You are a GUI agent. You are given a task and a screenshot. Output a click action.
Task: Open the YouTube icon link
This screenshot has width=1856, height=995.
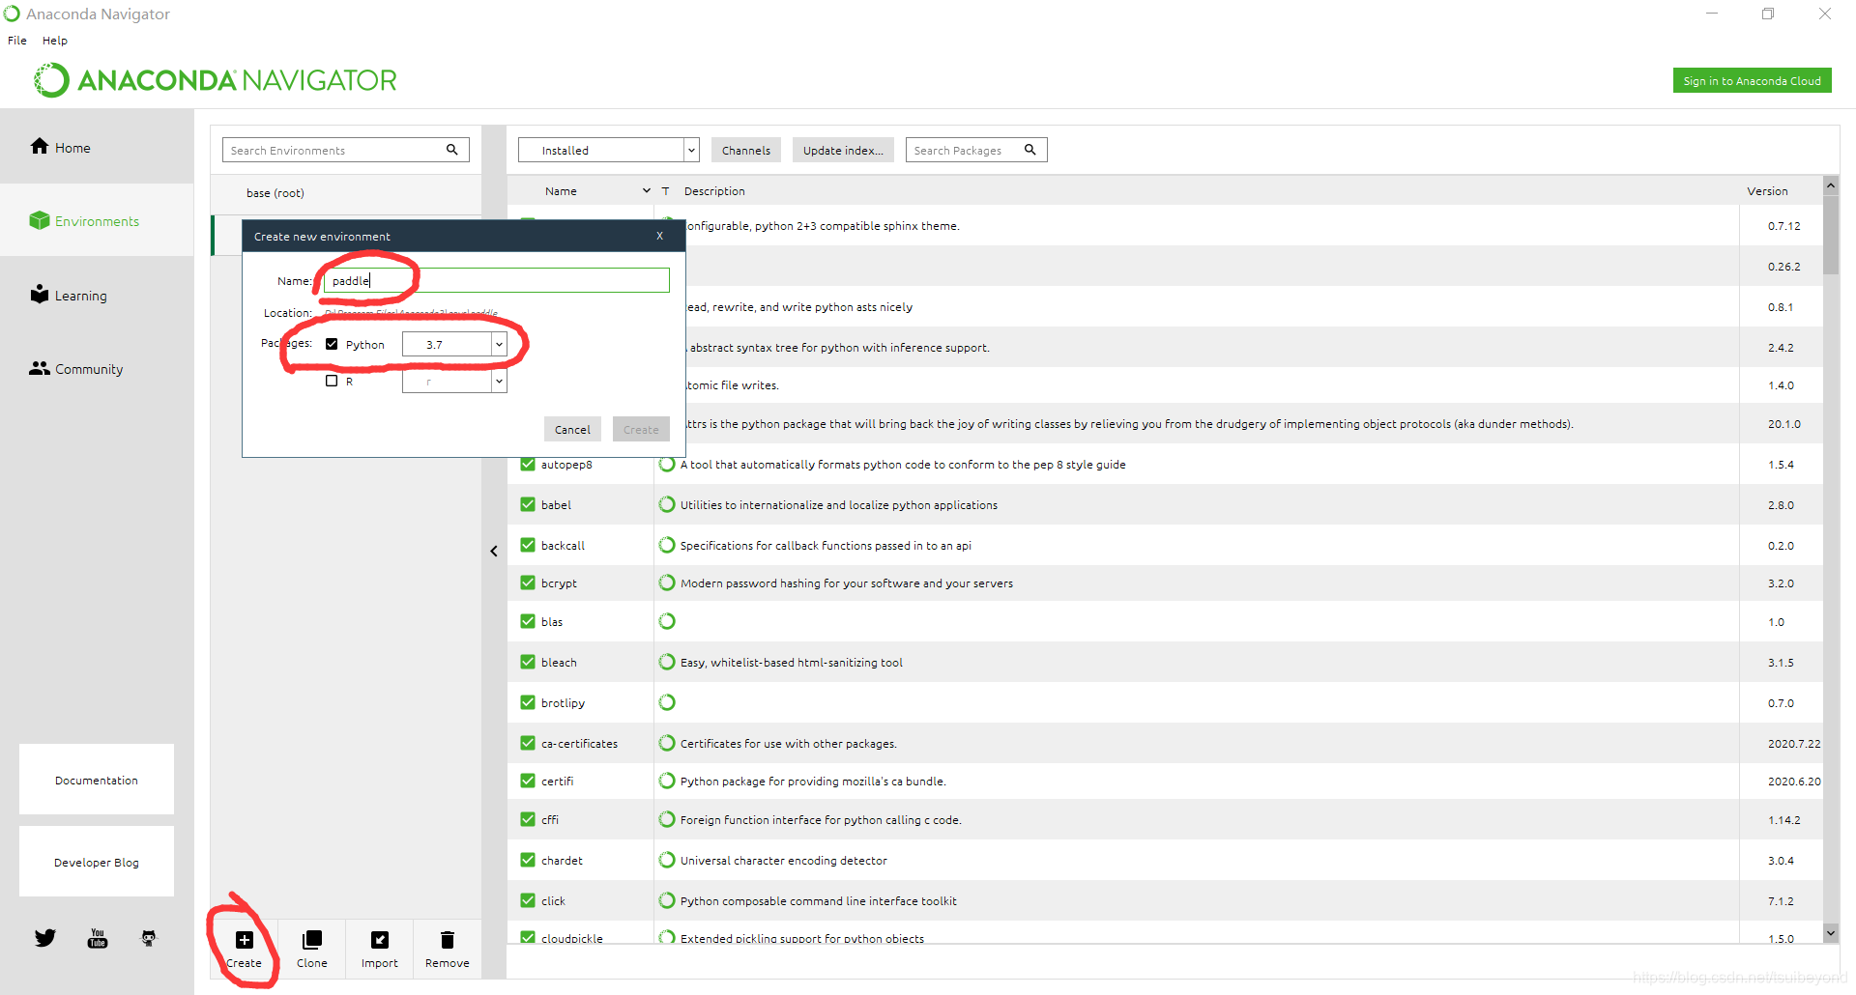click(98, 938)
